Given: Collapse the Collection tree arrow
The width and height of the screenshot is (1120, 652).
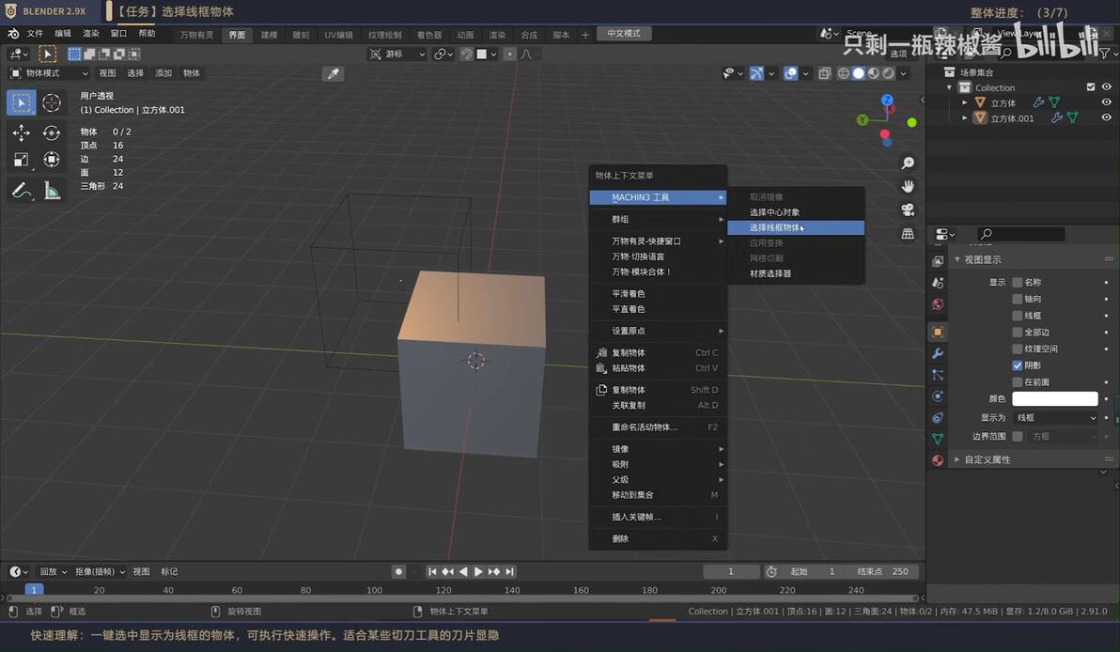Looking at the screenshot, I should (x=949, y=87).
